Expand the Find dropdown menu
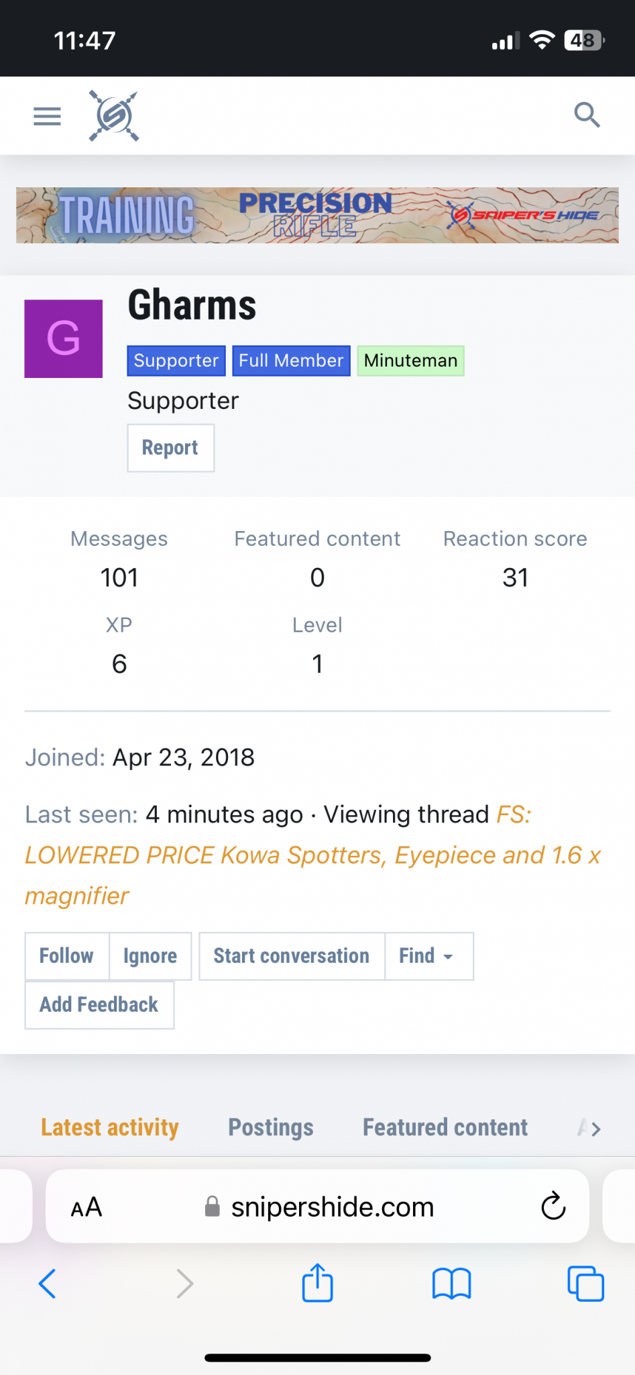This screenshot has width=635, height=1375. 428,956
